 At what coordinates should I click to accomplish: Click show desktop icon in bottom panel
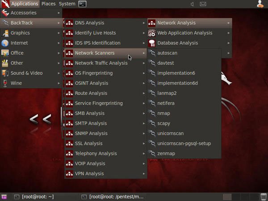[x=4, y=197]
